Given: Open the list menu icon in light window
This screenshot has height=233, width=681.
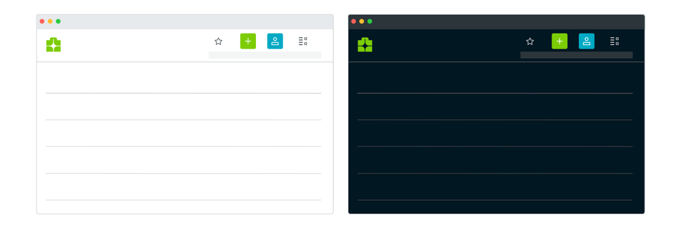Looking at the screenshot, I should [x=303, y=41].
